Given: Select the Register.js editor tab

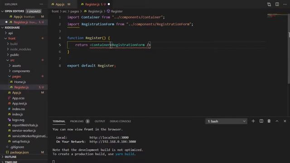Looking at the screenshot, I should tap(95, 4).
